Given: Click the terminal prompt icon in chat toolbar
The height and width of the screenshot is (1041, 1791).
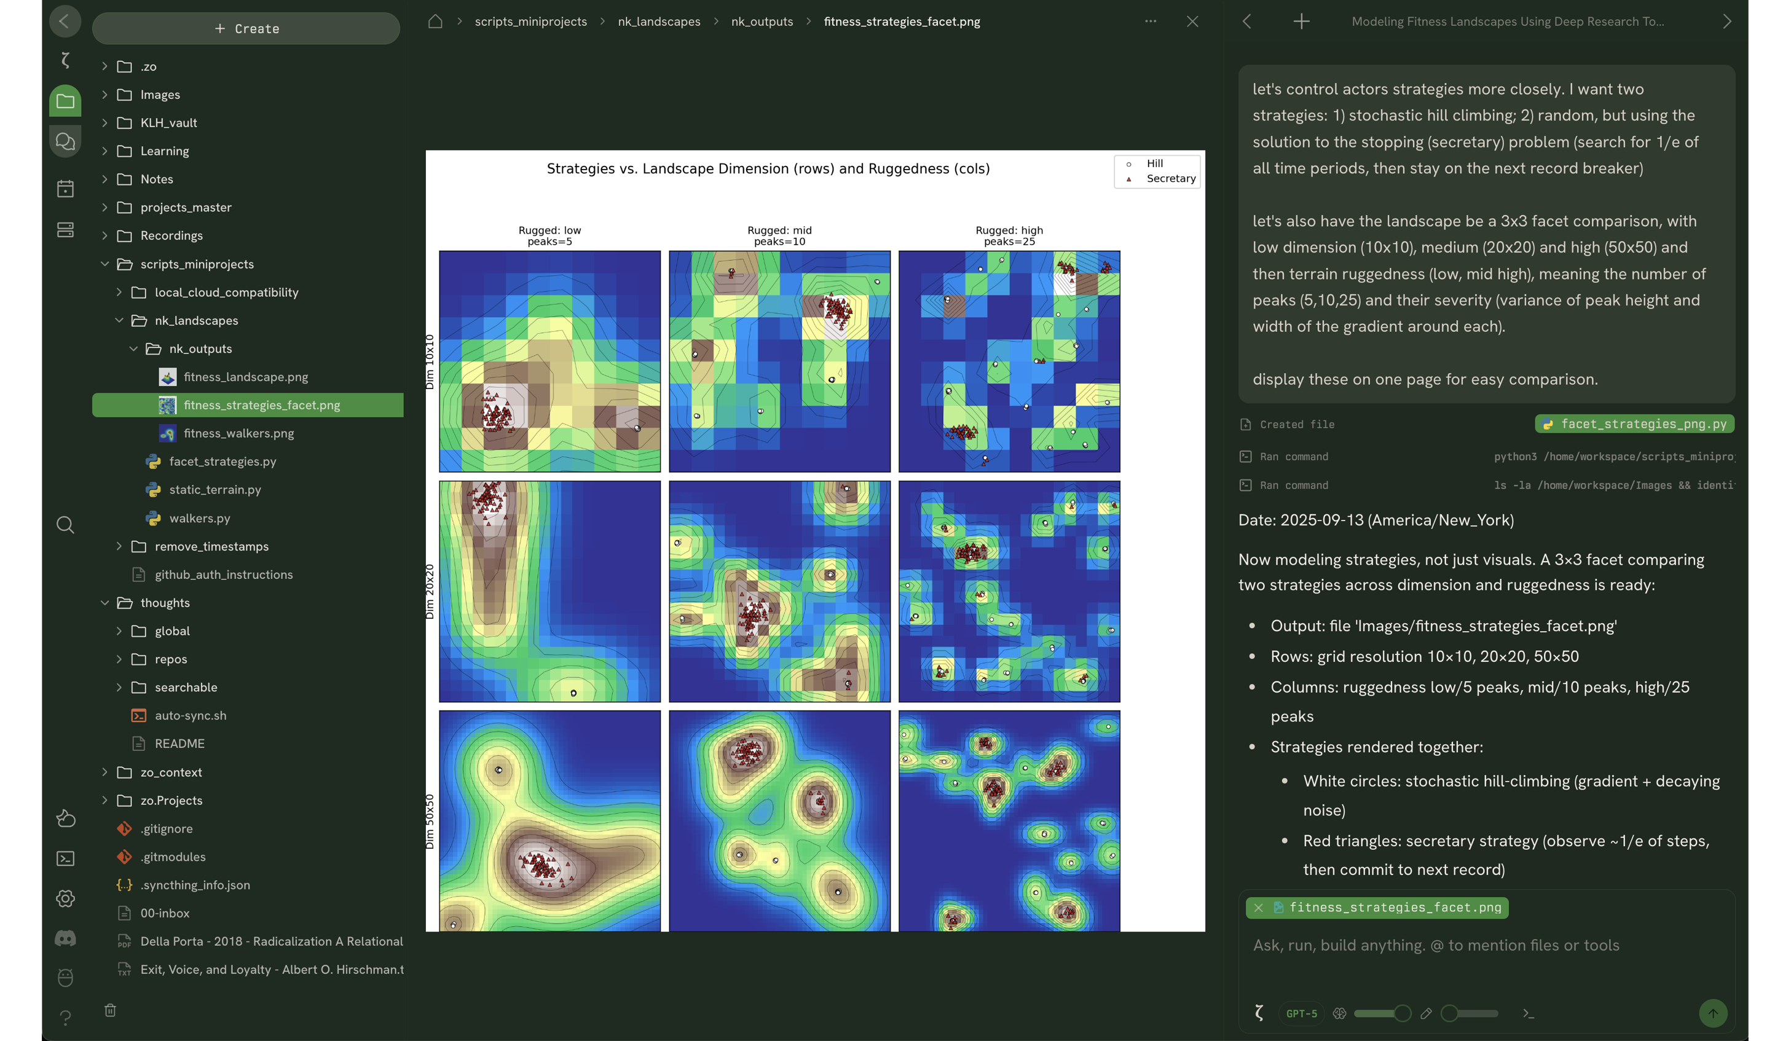Looking at the screenshot, I should point(1529,1013).
